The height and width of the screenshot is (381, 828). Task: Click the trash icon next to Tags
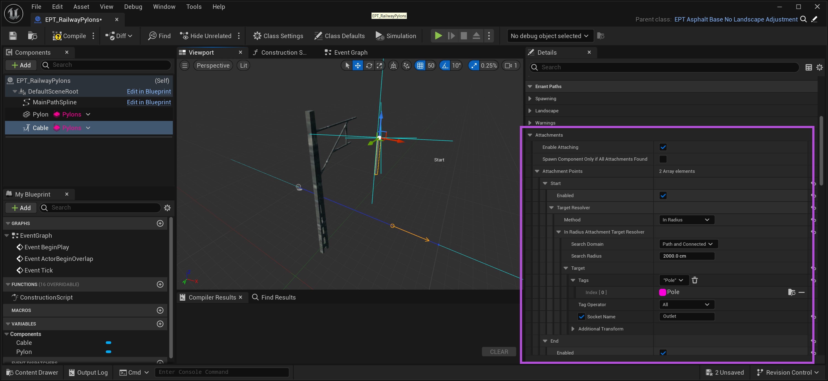coord(695,280)
